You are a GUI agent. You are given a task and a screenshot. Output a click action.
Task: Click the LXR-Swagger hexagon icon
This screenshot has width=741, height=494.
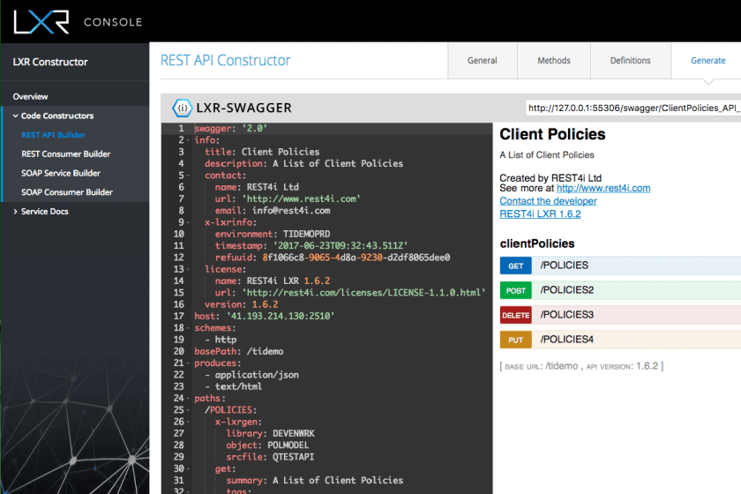tap(182, 109)
